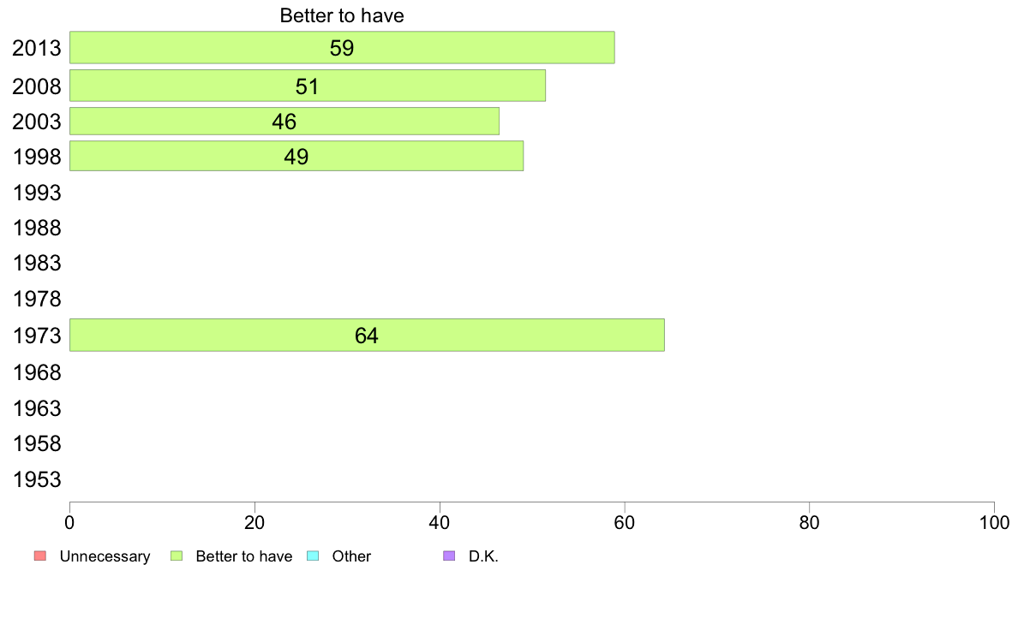Click the 100 tick on x-axis
This screenshot has width=1018, height=630.
pos(994,522)
